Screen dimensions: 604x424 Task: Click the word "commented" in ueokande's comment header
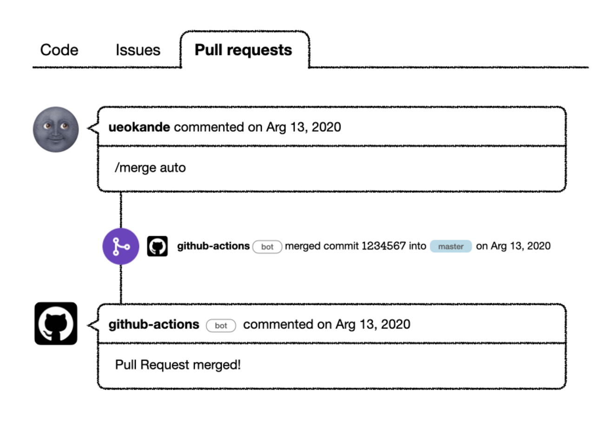tap(208, 127)
